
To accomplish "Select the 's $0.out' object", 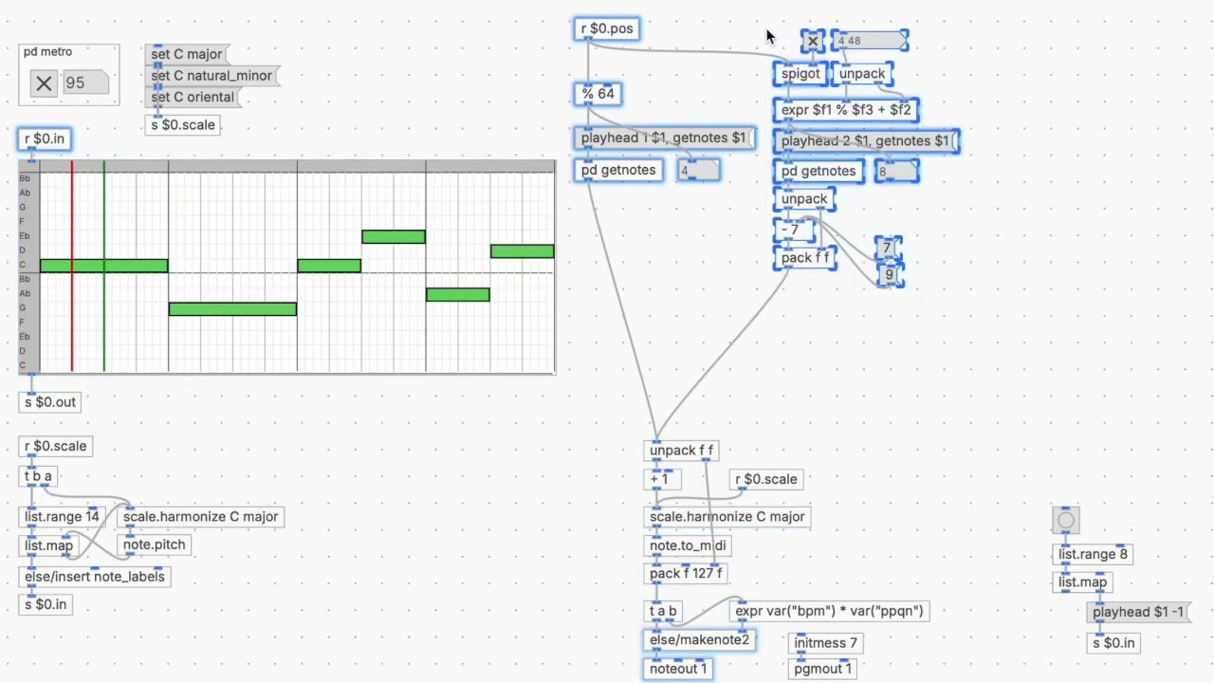I will coord(50,402).
